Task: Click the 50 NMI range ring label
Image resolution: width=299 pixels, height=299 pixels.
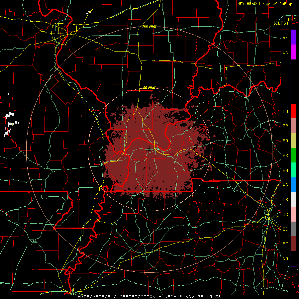Action: click(149, 88)
